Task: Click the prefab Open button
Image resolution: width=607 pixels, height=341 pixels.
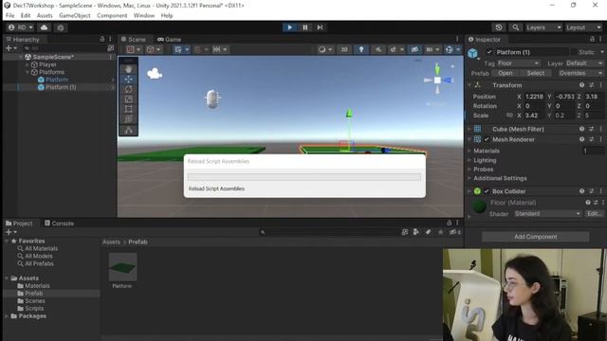Action: coord(505,73)
